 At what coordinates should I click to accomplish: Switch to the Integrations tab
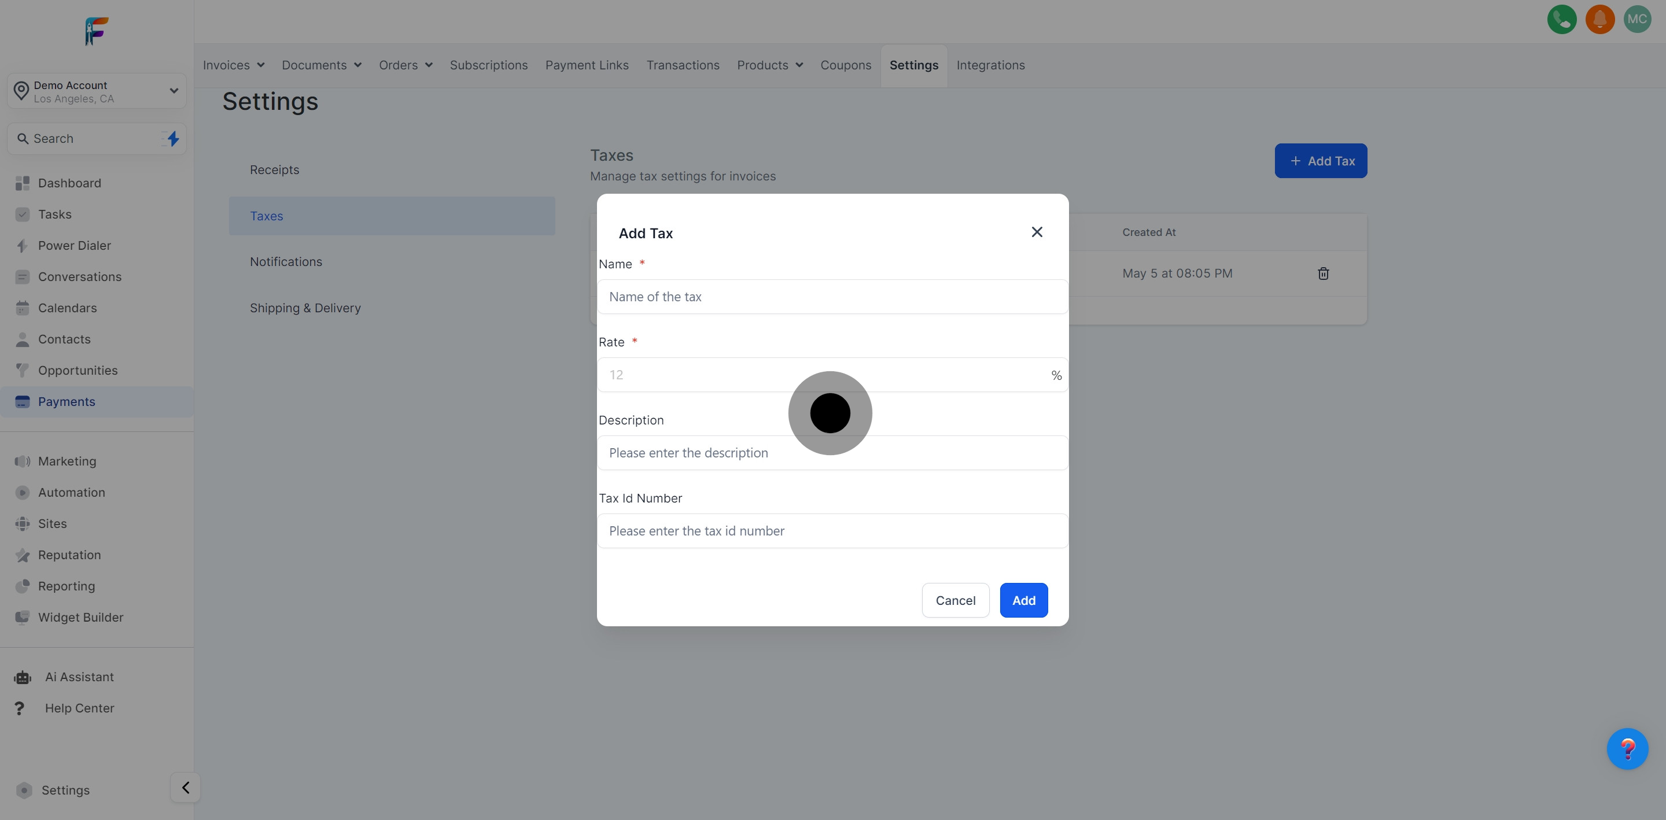click(990, 65)
